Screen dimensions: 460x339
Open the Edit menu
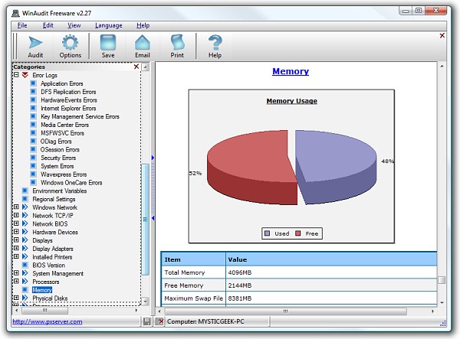point(48,25)
